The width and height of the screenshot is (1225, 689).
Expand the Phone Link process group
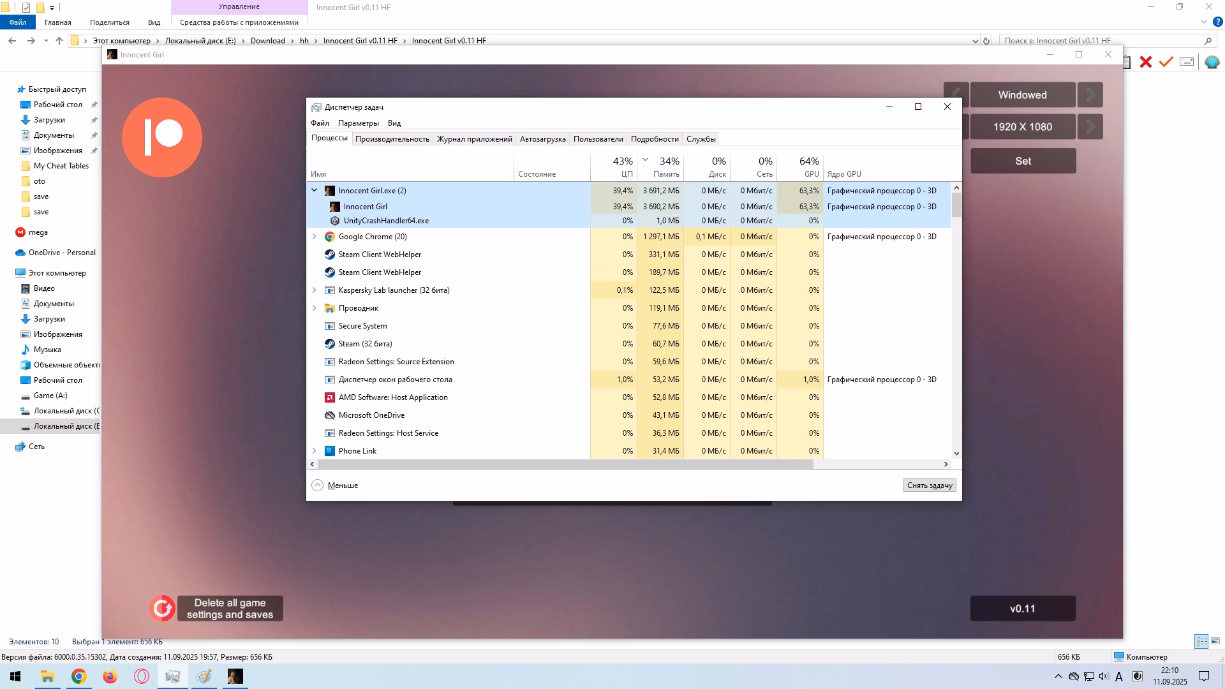tap(314, 451)
